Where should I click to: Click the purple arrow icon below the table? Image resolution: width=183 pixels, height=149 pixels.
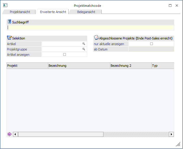click(x=9, y=134)
